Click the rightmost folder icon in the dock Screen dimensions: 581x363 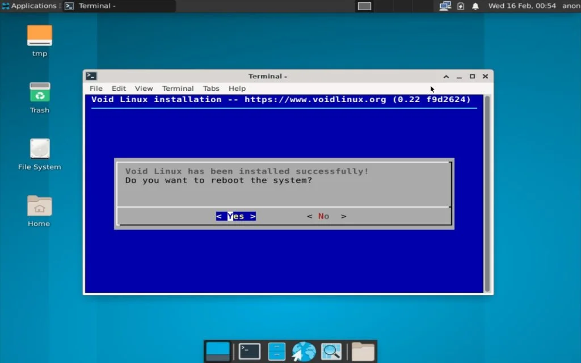[x=362, y=350]
